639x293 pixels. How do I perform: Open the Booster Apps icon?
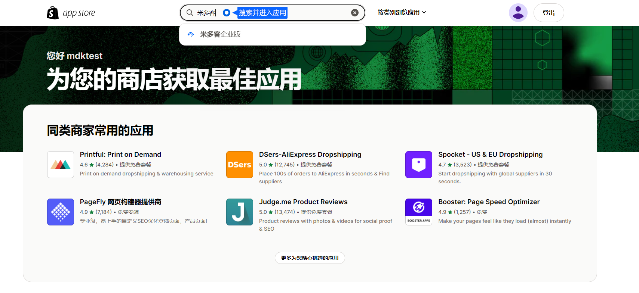[419, 212]
